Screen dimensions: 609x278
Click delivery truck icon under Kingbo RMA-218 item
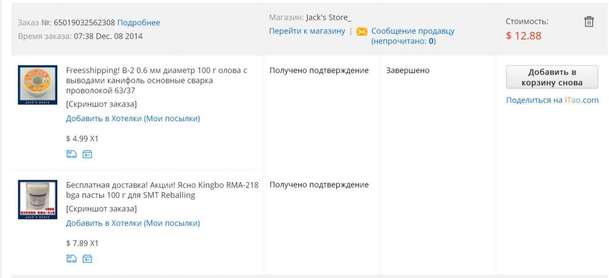71,259
